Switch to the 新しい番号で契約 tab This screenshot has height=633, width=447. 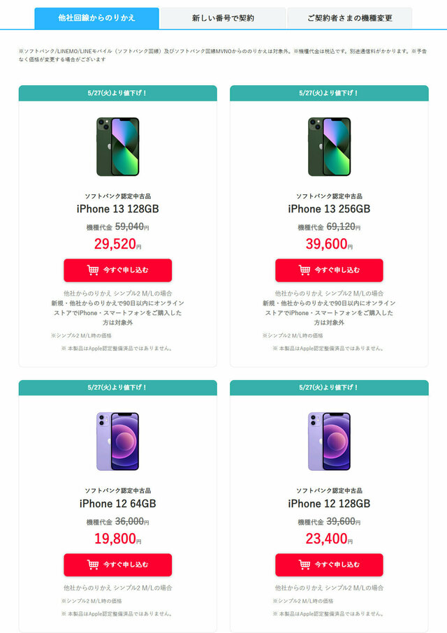[223, 18]
